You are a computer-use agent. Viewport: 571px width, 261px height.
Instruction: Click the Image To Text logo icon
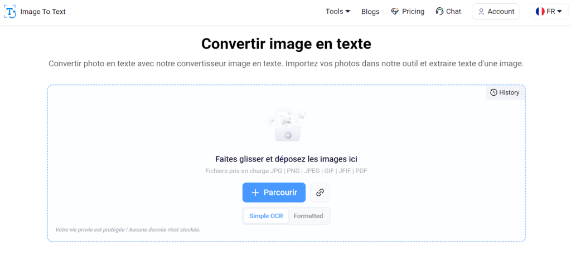10,12
